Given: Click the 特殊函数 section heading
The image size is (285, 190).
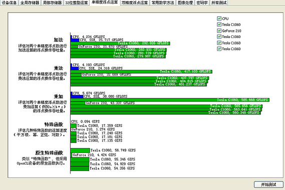Looking at the screenshot, I should 54,124.
